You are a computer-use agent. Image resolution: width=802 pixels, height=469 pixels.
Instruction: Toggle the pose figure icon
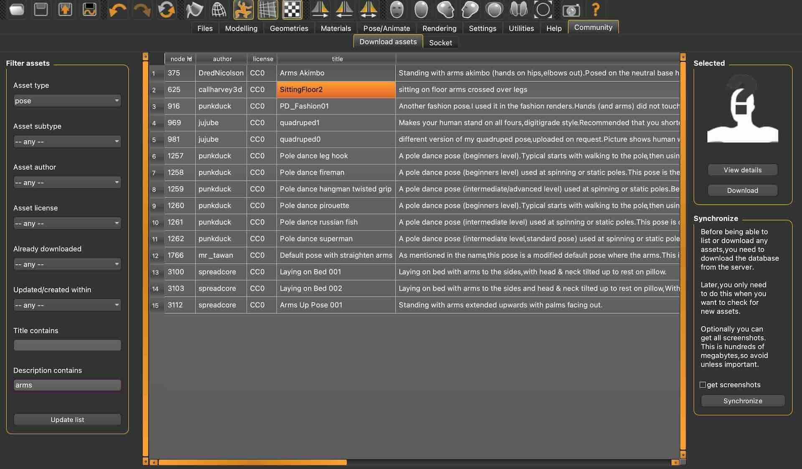pyautogui.click(x=243, y=10)
